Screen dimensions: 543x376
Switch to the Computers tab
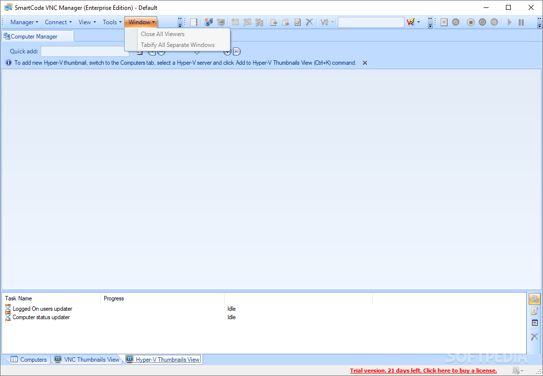coord(28,359)
